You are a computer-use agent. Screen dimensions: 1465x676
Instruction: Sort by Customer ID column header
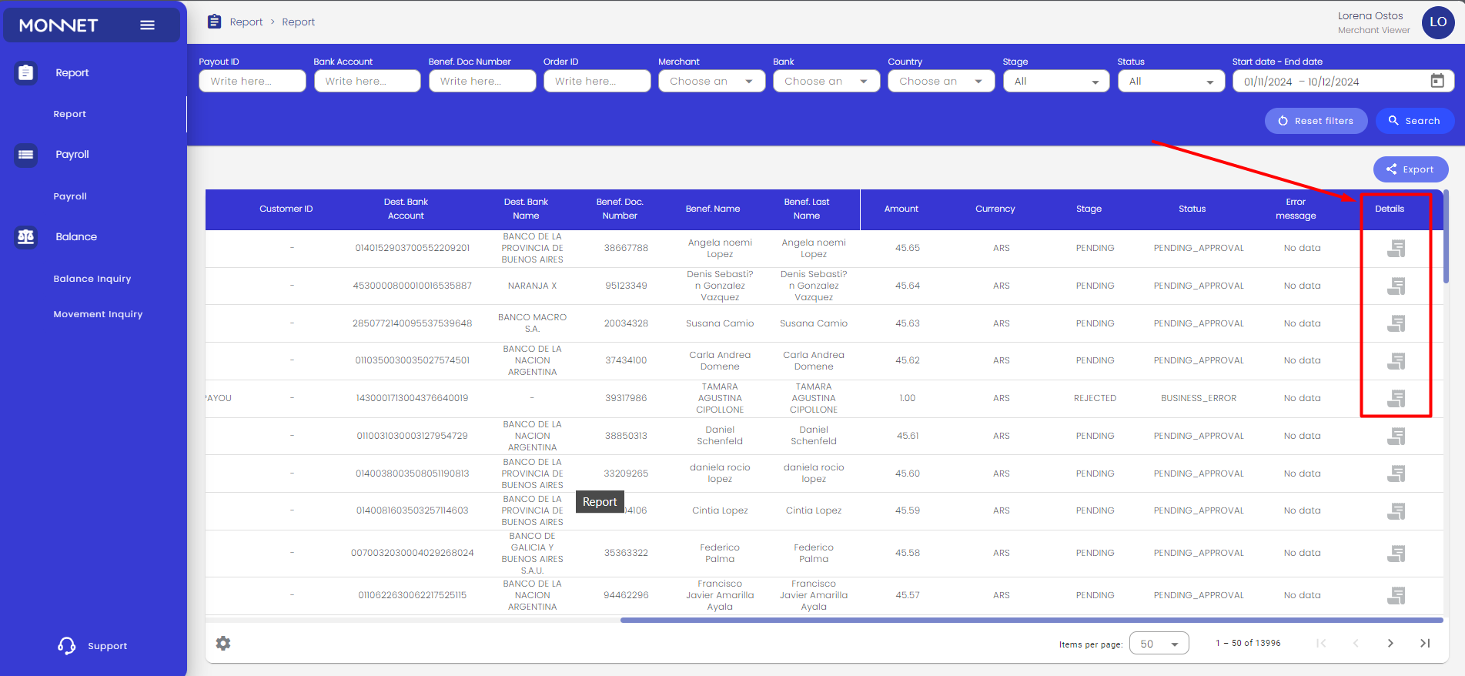[286, 209]
